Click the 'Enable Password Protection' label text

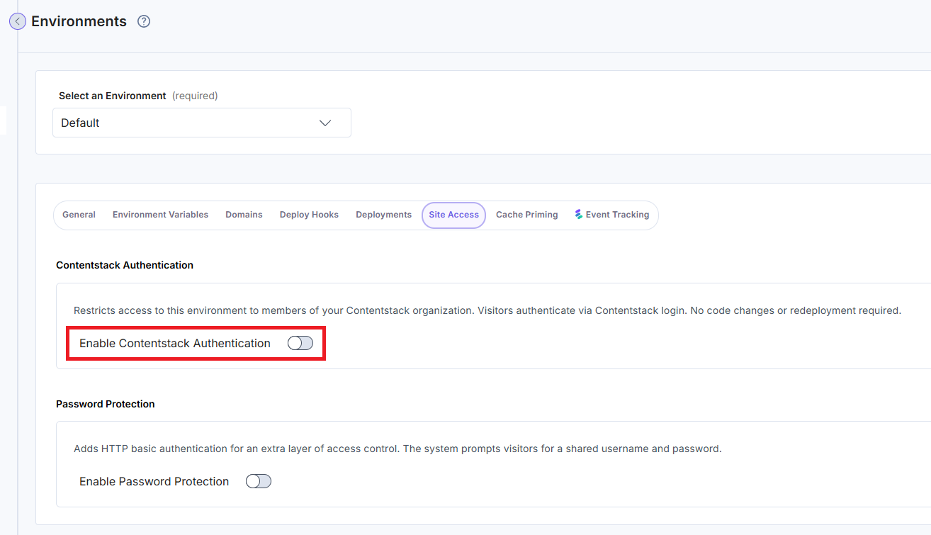(154, 482)
